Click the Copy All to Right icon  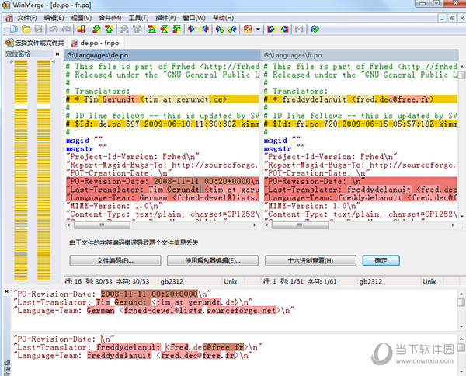pyautogui.click(x=220, y=29)
